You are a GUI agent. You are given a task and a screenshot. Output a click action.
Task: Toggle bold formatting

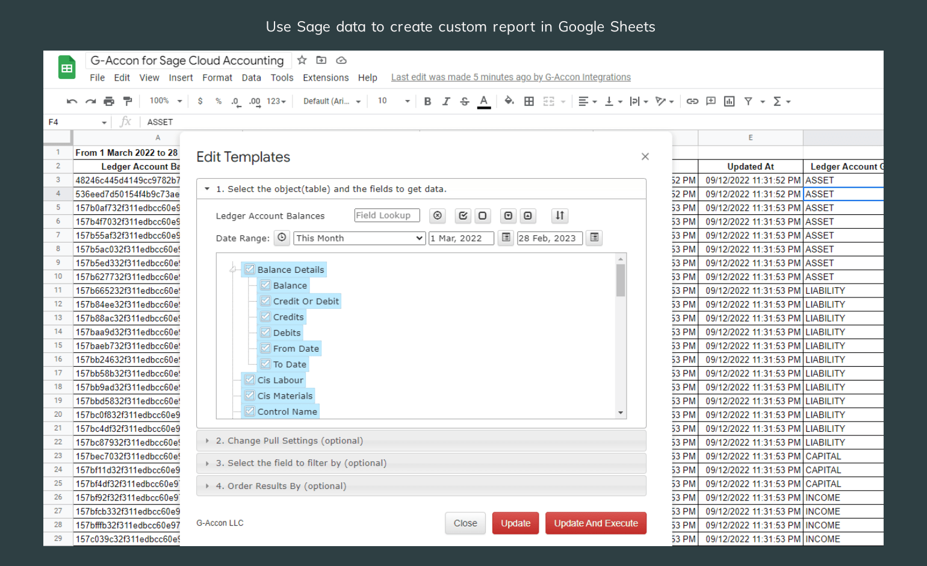[427, 101]
